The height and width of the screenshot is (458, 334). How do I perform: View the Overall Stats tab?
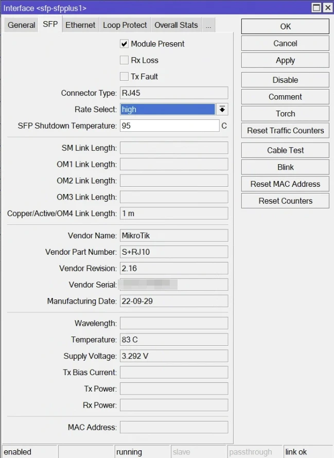[x=177, y=25]
